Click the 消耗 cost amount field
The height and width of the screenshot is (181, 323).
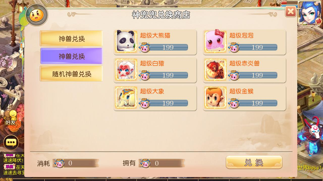pos(76,163)
